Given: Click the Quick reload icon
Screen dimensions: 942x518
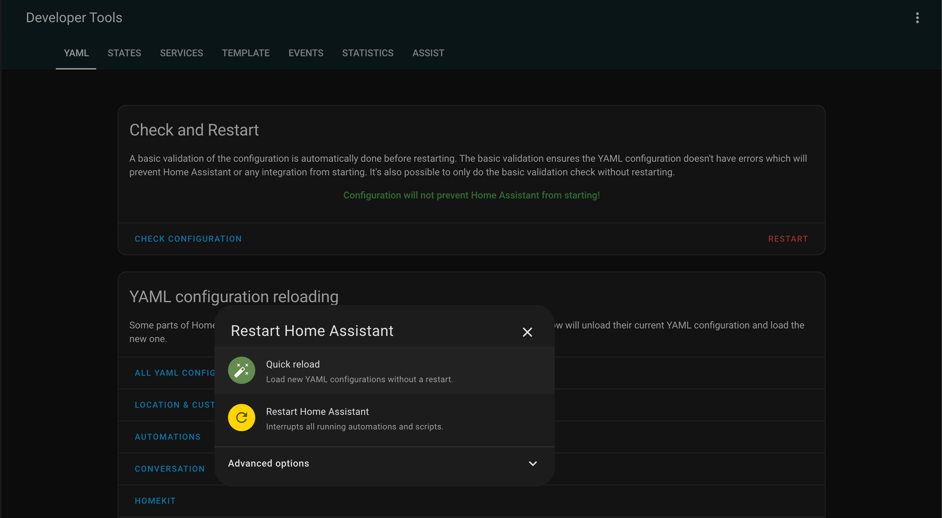Looking at the screenshot, I should (241, 370).
